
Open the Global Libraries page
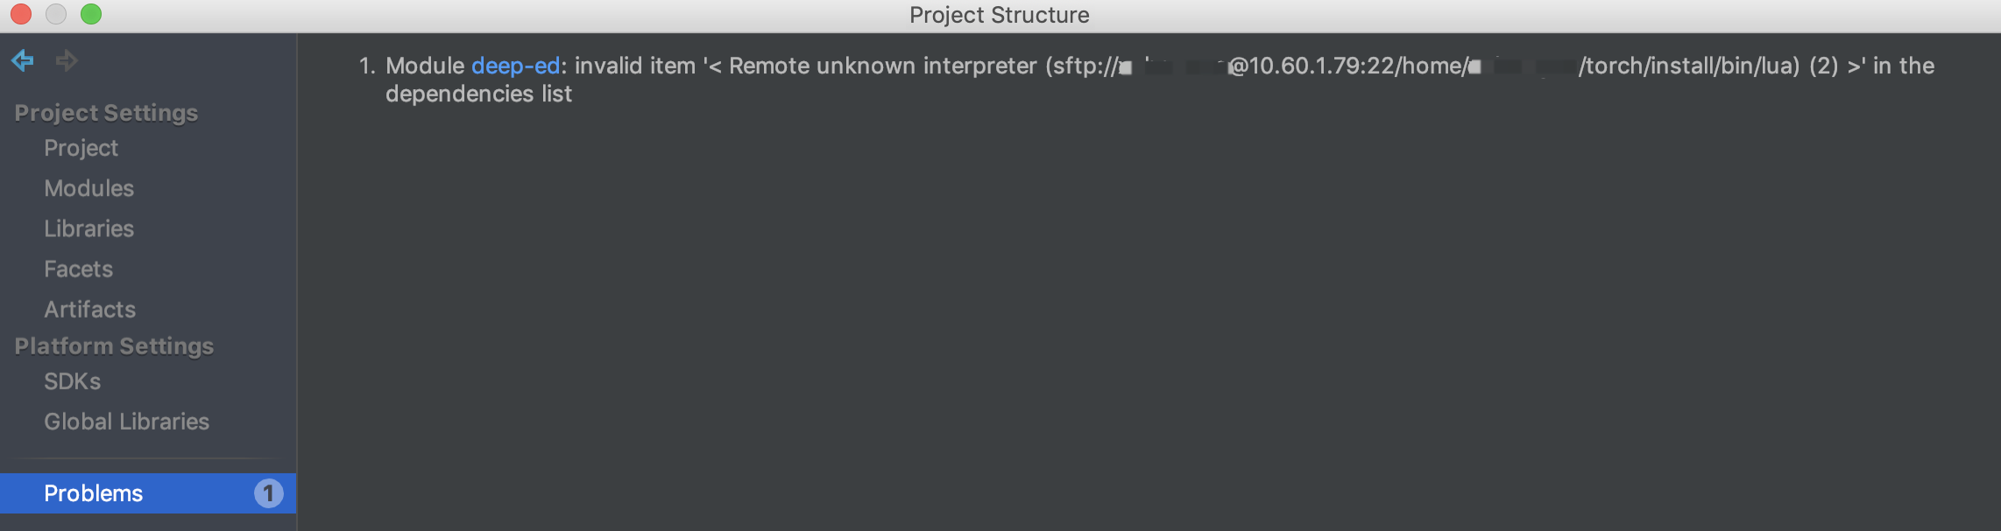click(x=125, y=421)
